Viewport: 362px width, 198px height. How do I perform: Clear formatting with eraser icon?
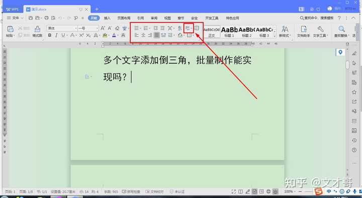click(117, 28)
